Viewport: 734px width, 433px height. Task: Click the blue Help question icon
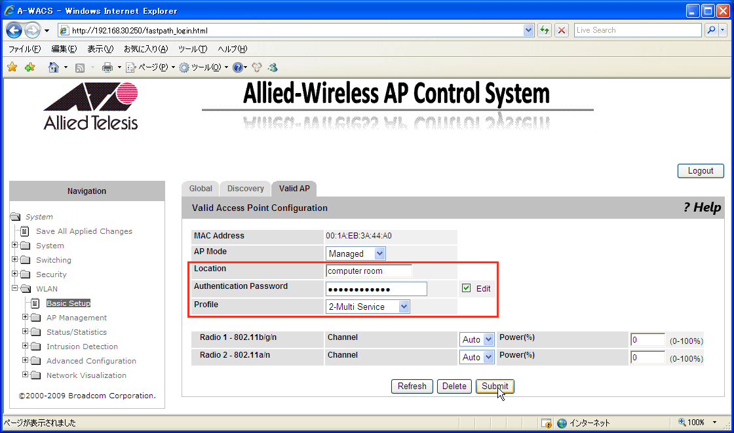pyautogui.click(x=238, y=67)
